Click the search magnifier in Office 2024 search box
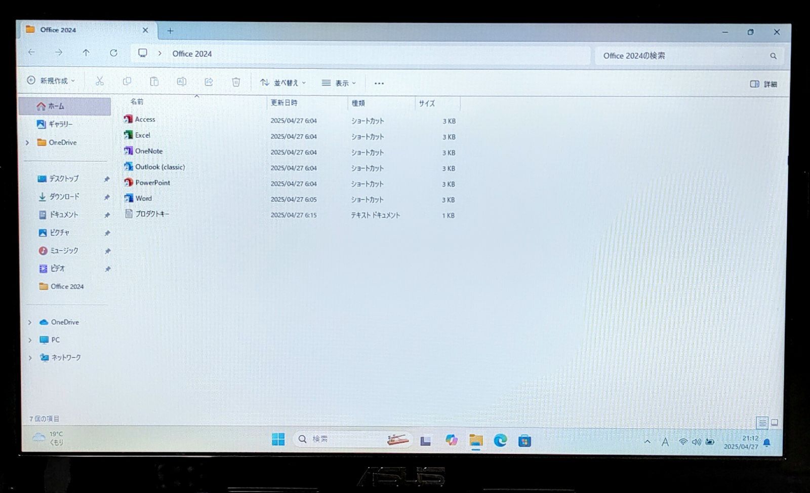This screenshot has height=493, width=810. pyautogui.click(x=773, y=56)
